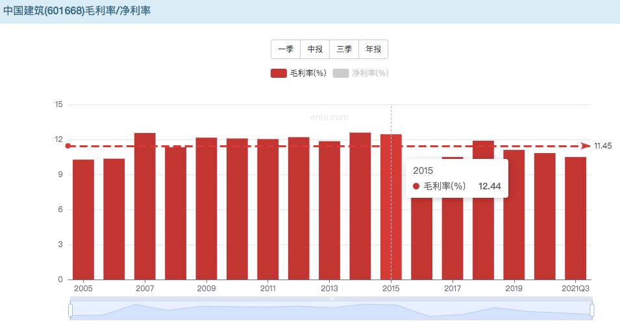Viewport: 620px width, 334px height.
Task: Click the highlighted 2015 bar
Action: click(x=391, y=207)
